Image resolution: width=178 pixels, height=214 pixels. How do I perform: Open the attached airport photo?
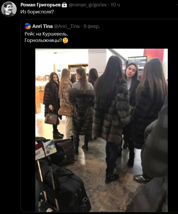pyautogui.click(x=102, y=130)
